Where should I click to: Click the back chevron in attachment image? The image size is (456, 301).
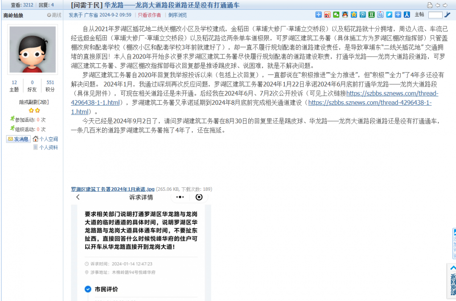point(78,197)
